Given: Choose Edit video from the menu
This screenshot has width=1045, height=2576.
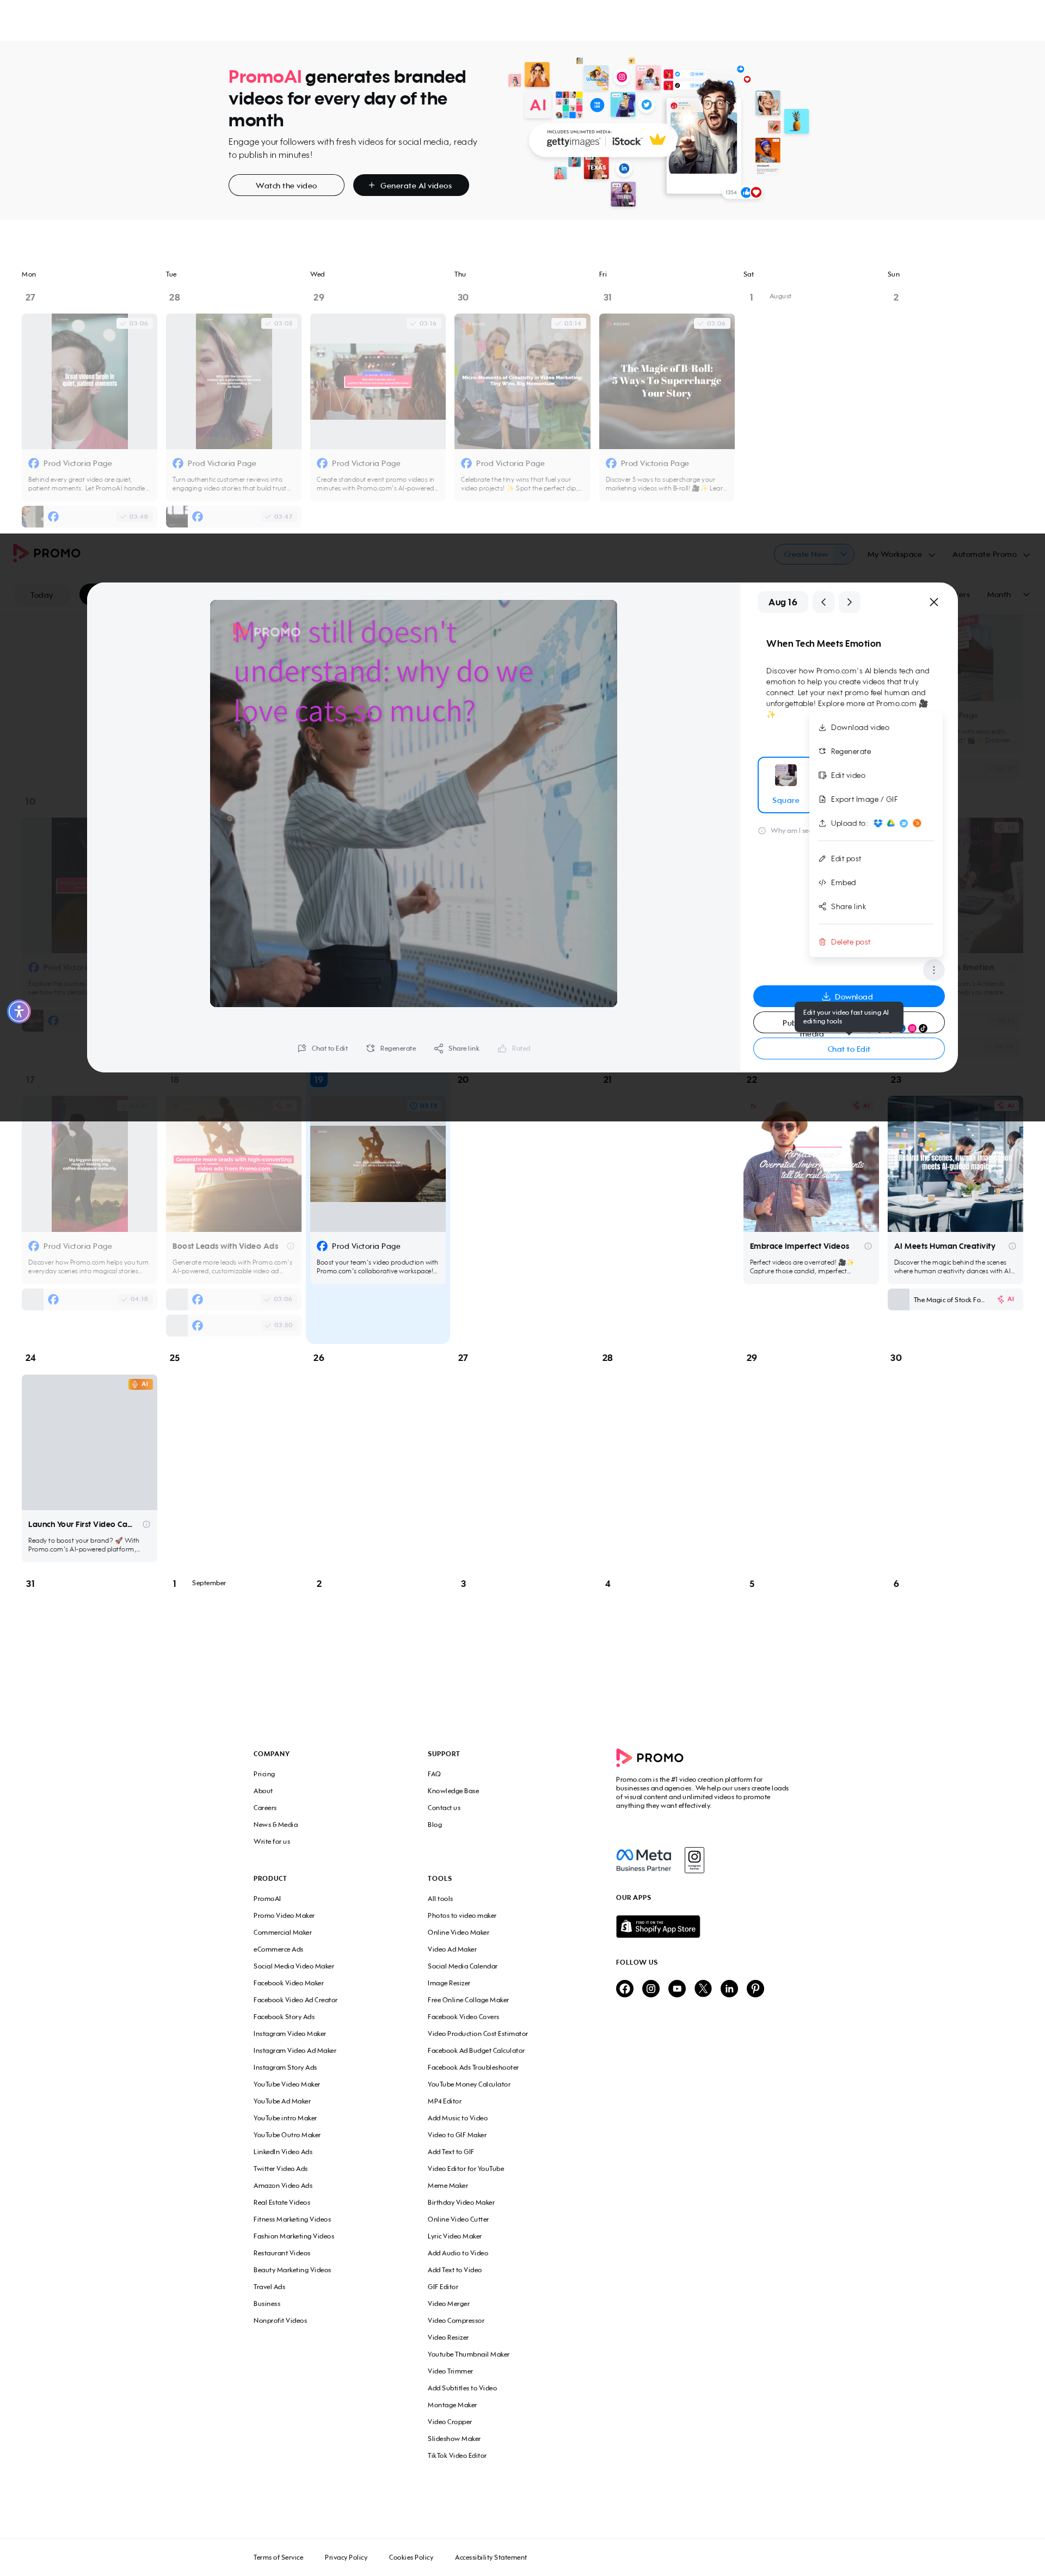Looking at the screenshot, I should coord(875,775).
